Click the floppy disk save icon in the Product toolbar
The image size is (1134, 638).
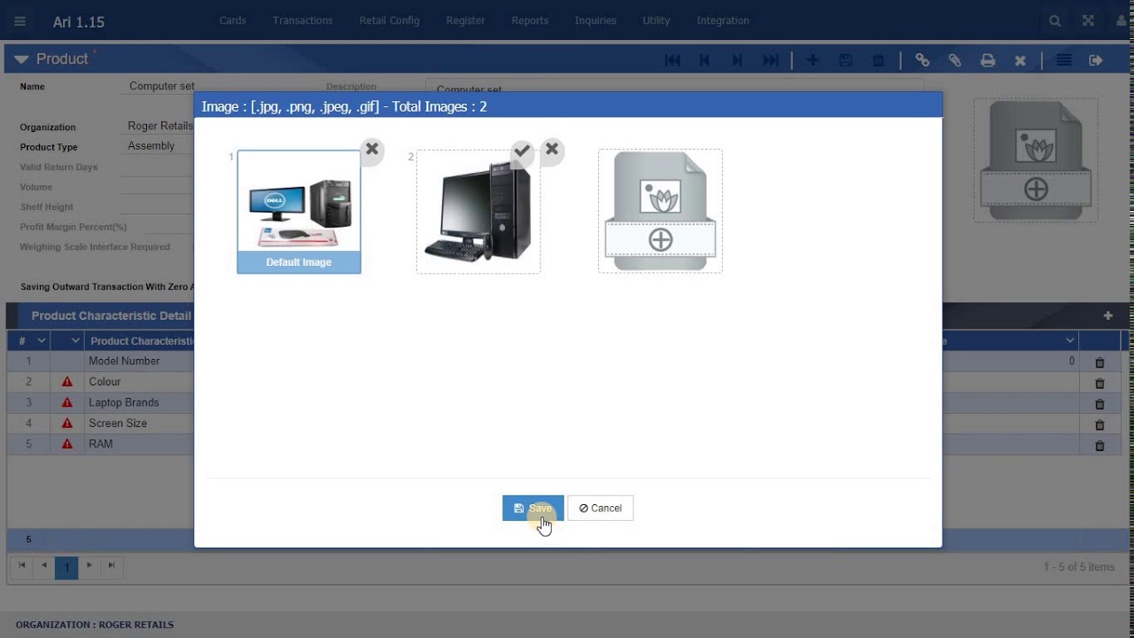[x=845, y=60]
